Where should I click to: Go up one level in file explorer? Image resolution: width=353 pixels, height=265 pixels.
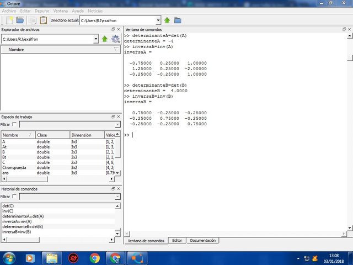click(x=104, y=39)
